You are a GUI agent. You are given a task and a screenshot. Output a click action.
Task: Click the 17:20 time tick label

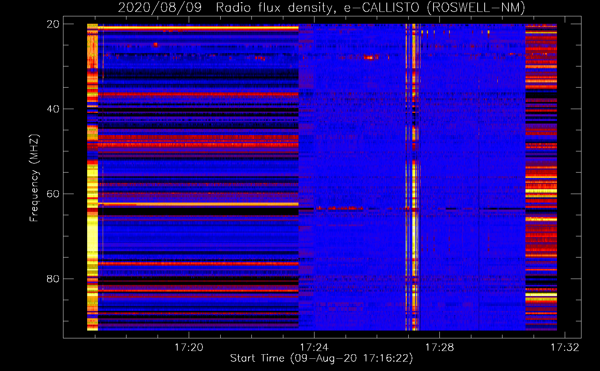189,347
